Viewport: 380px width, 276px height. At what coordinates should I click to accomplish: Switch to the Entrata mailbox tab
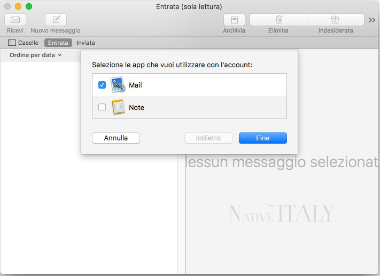coord(58,43)
